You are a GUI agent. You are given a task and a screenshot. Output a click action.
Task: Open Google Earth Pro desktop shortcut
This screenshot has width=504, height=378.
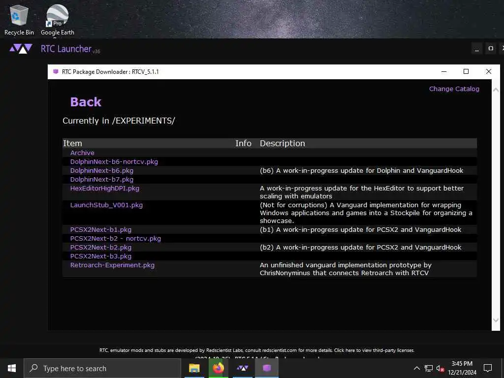[x=57, y=20]
